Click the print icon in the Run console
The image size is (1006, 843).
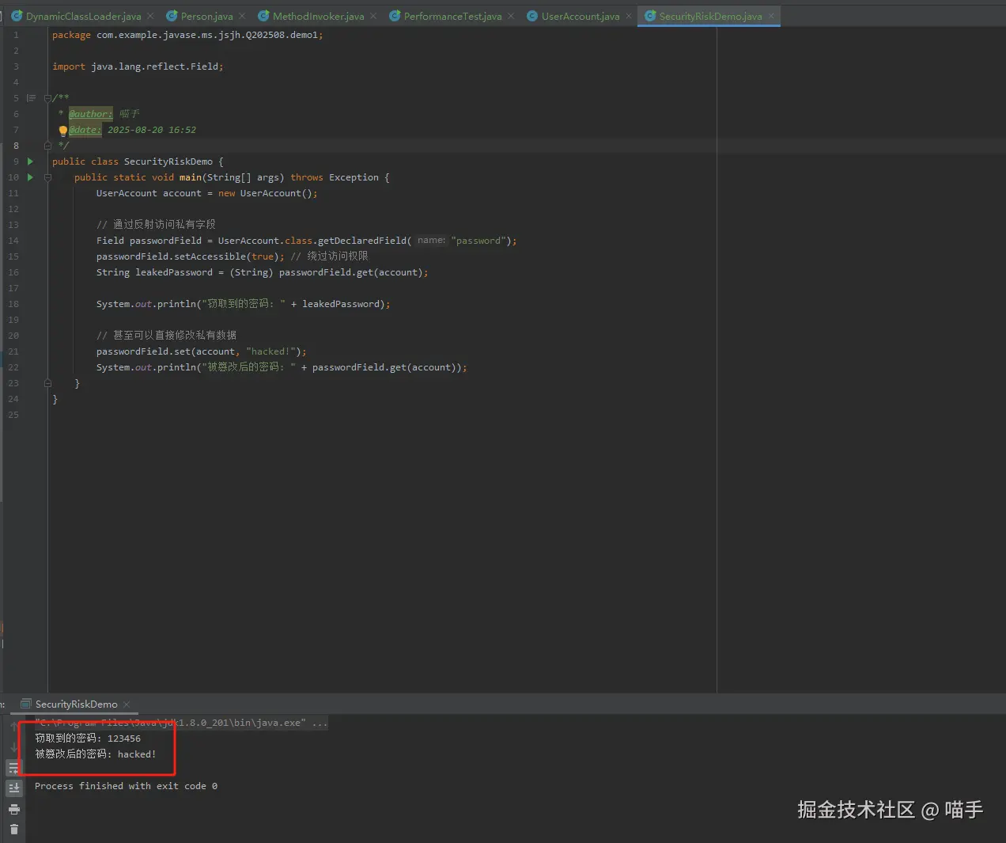click(x=13, y=809)
